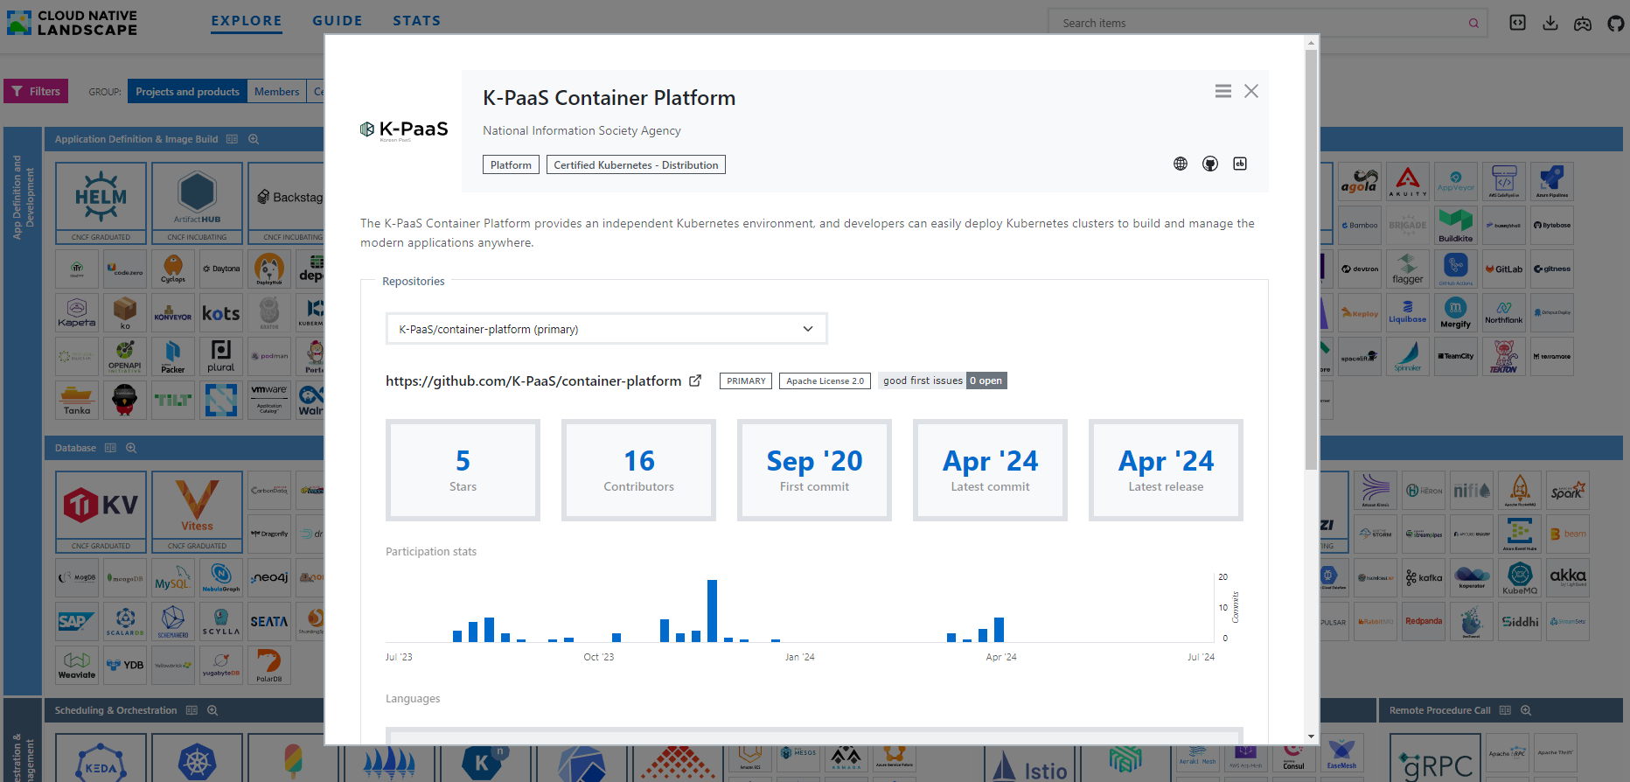Click the embed code icon in top bar
The image size is (1630, 782).
point(1517,23)
